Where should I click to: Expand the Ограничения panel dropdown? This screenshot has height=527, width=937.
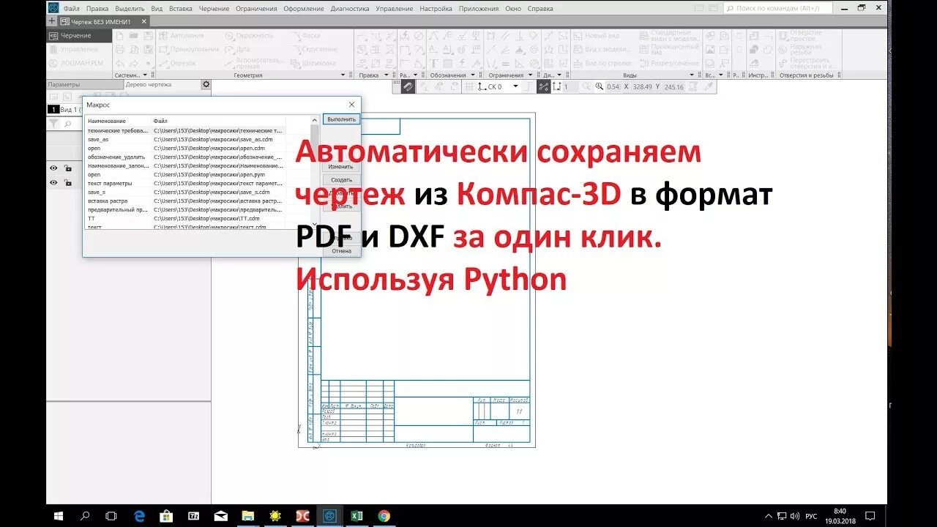[530, 75]
